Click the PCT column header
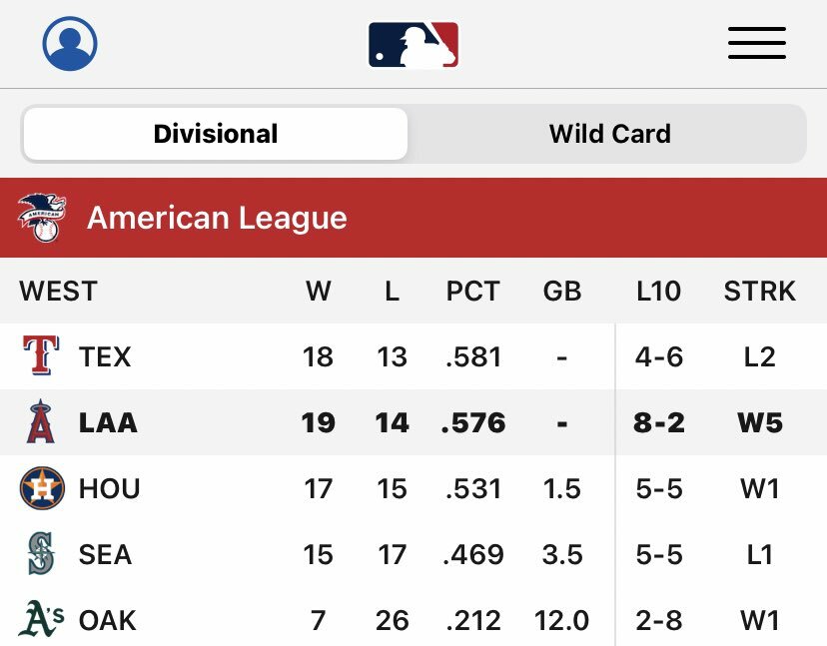 472,292
